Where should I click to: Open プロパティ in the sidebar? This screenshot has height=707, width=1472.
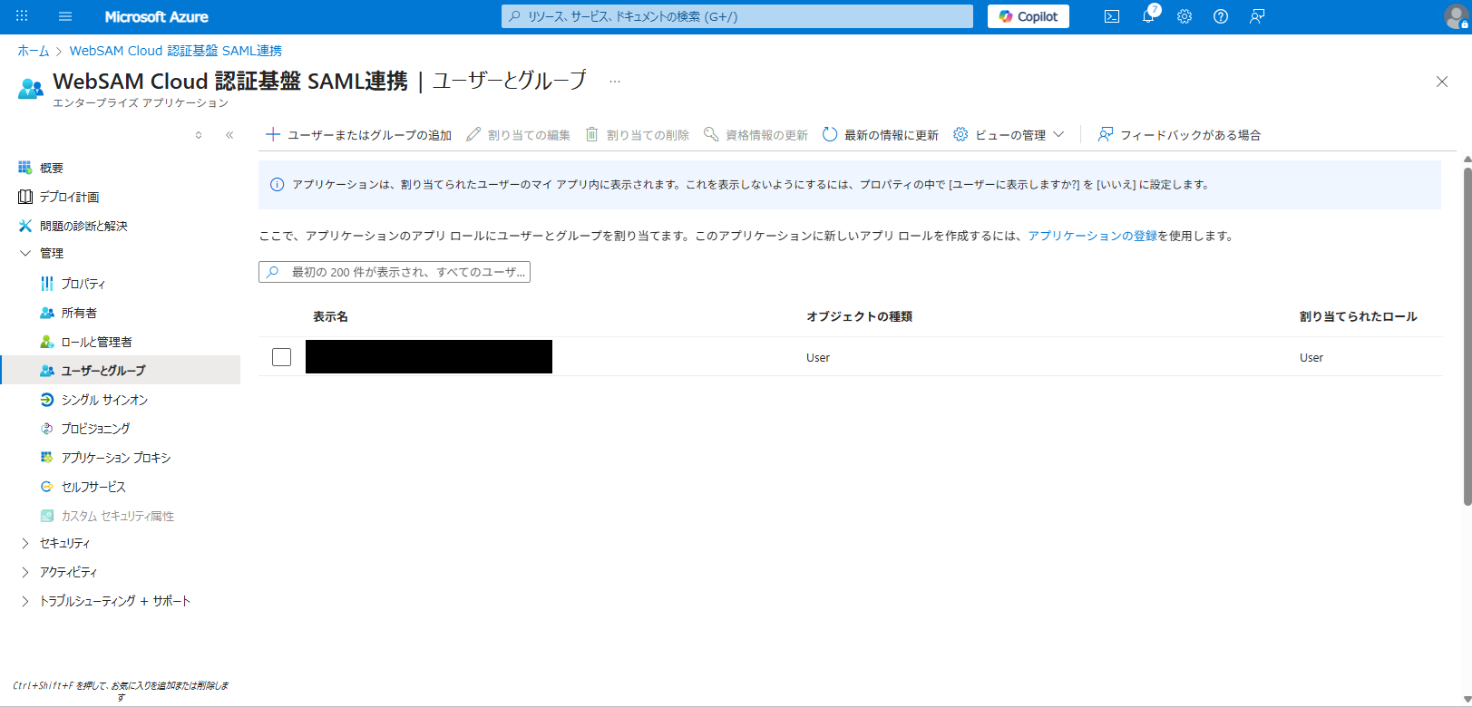pos(83,284)
